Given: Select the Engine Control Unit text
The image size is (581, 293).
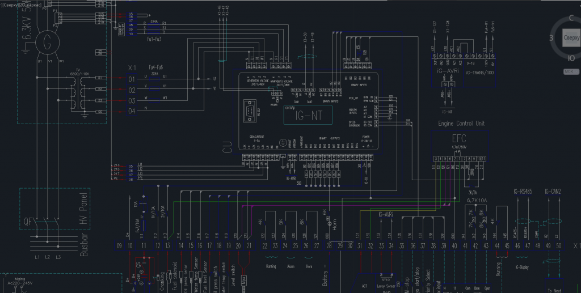Looking at the screenshot, I should tap(461, 124).
